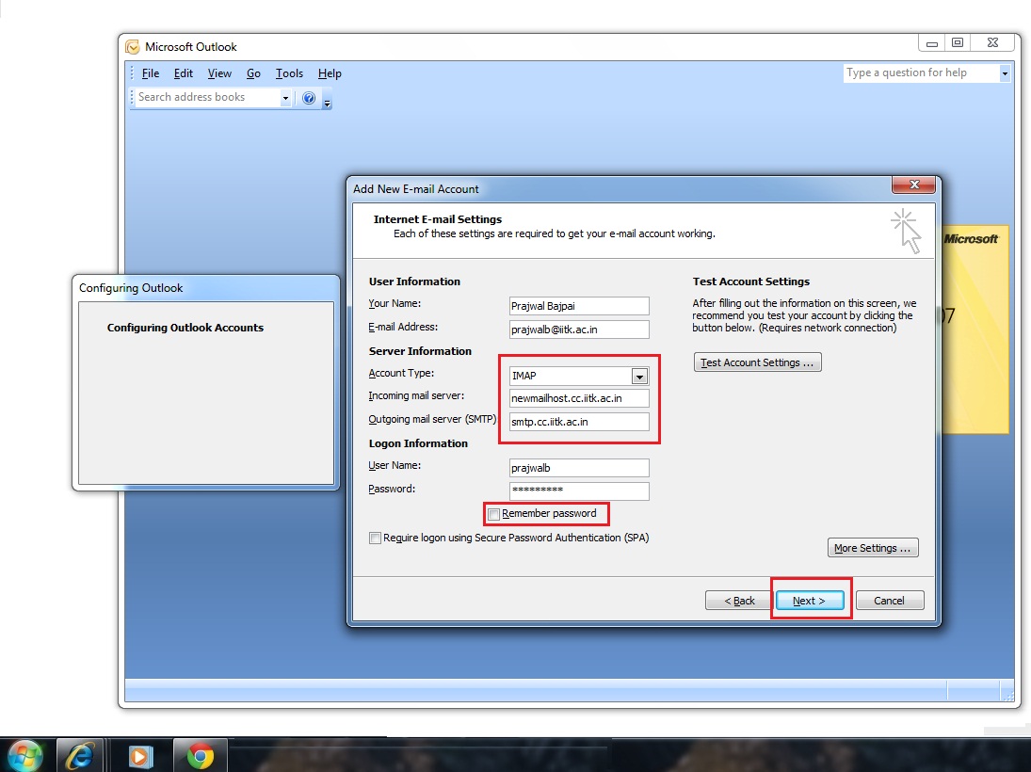Tick Require logon using Secure Password Authentication
Image resolution: width=1031 pixels, height=772 pixels.
[375, 538]
